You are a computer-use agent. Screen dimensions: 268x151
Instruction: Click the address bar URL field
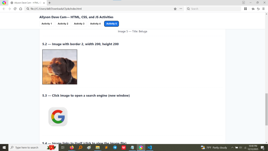99,9
